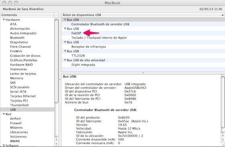Viewport: 225px width, 147px height.
Task: Select the FabISP device
Action: [x=76, y=33]
